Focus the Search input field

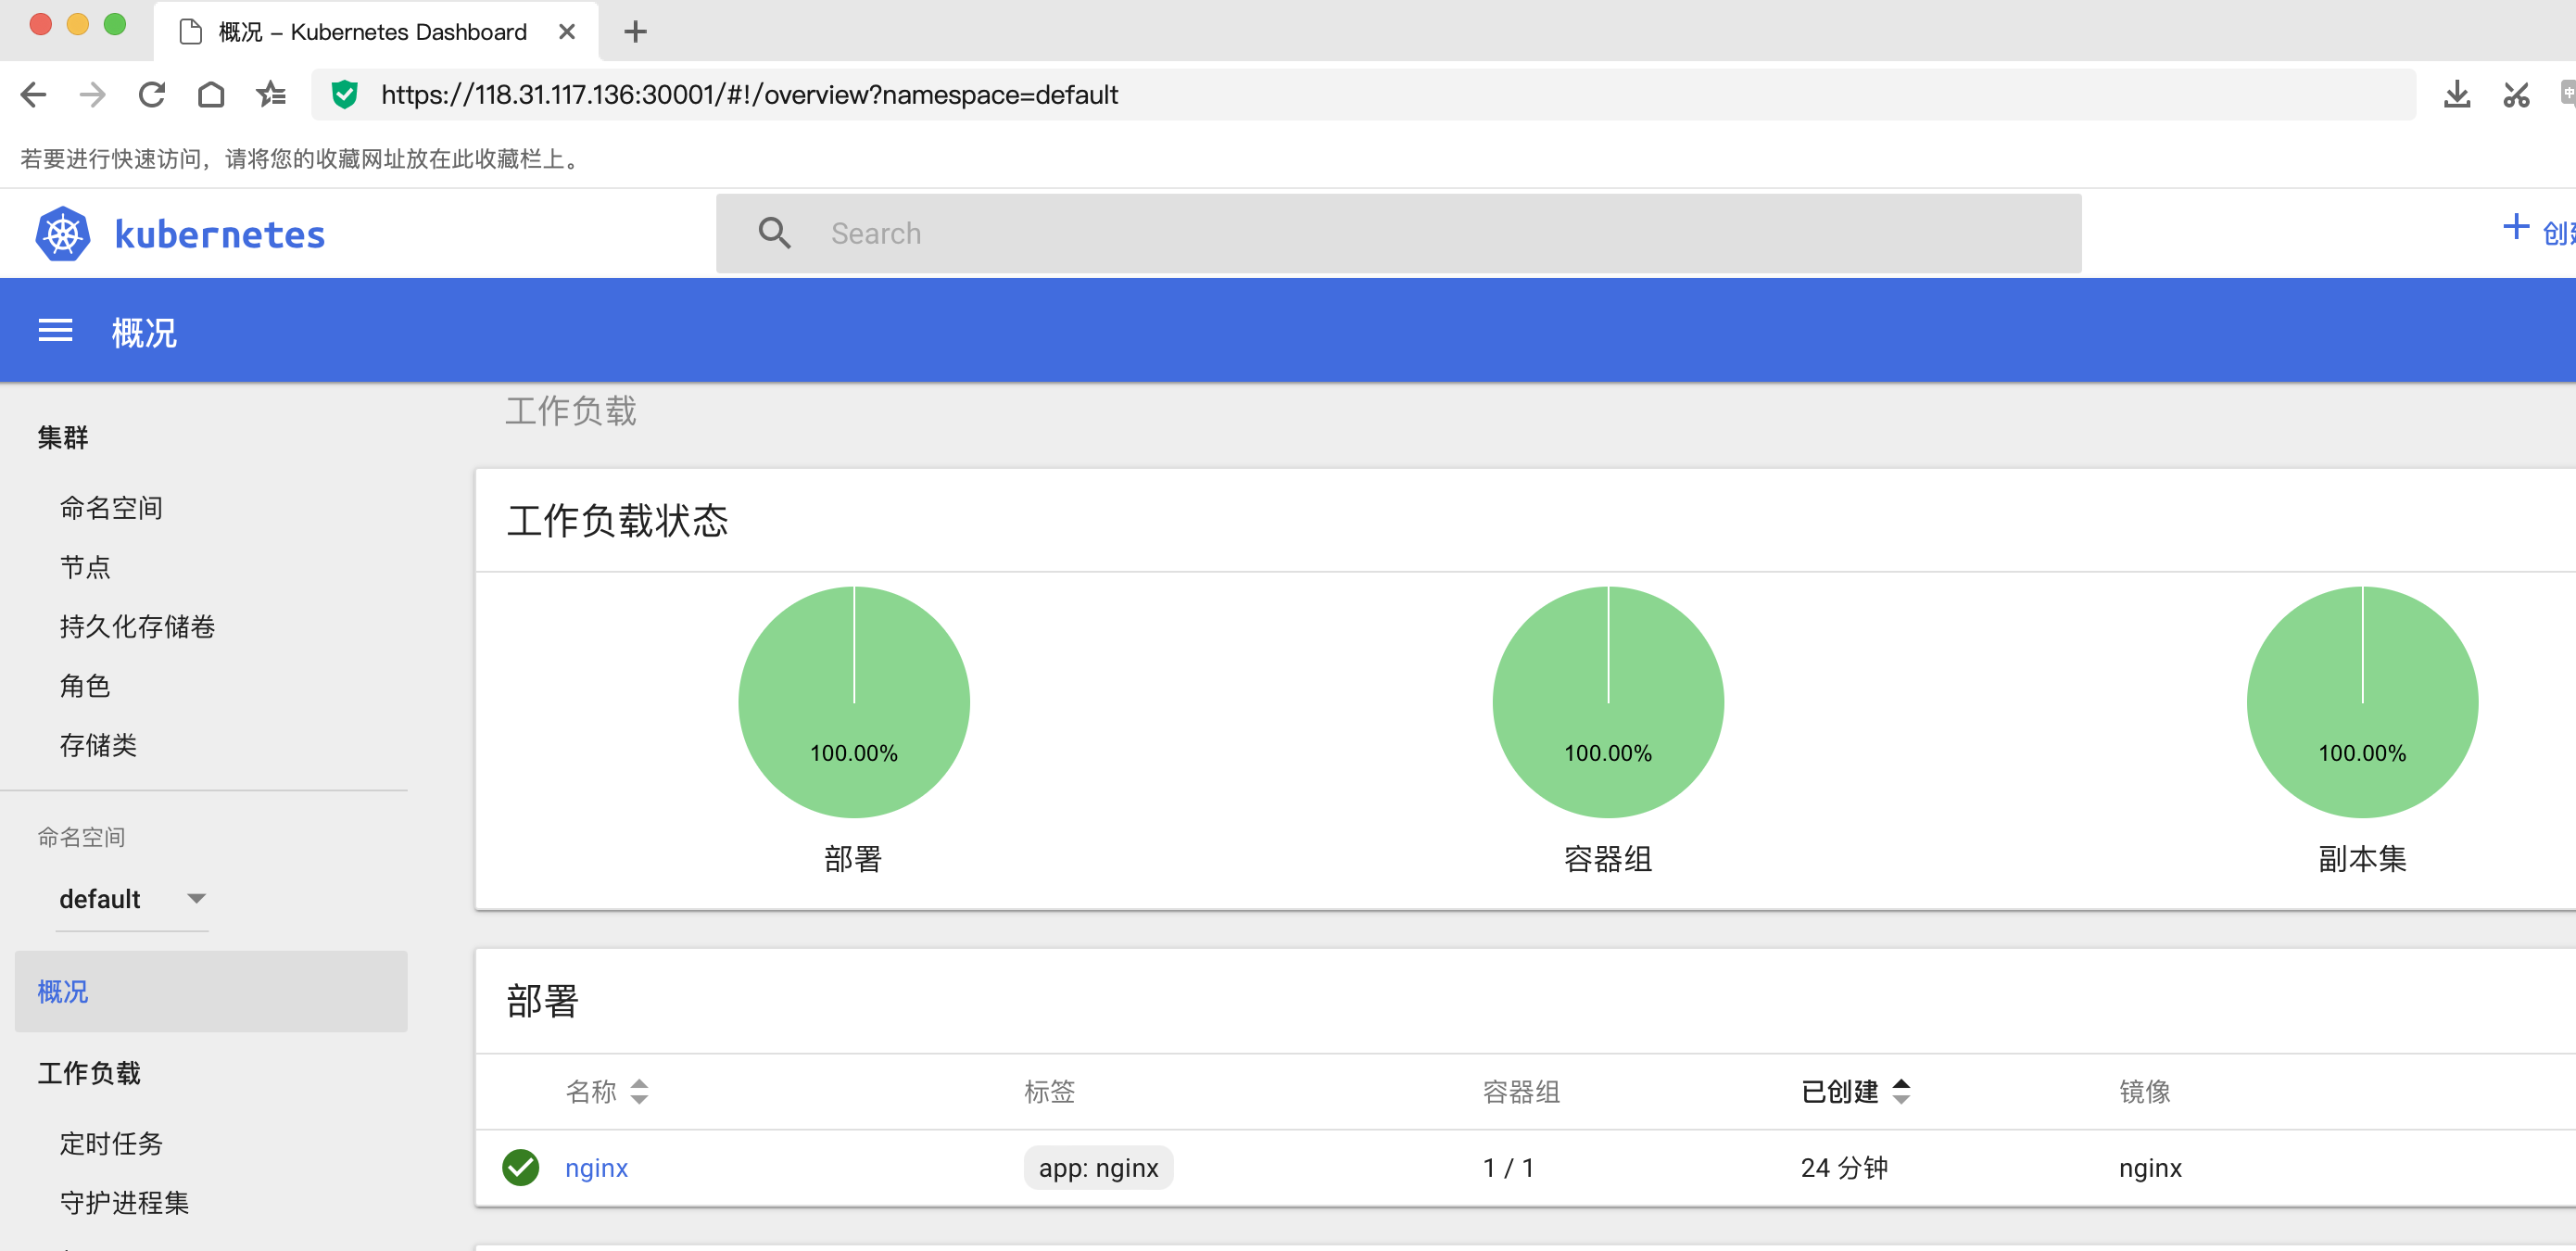point(1398,233)
